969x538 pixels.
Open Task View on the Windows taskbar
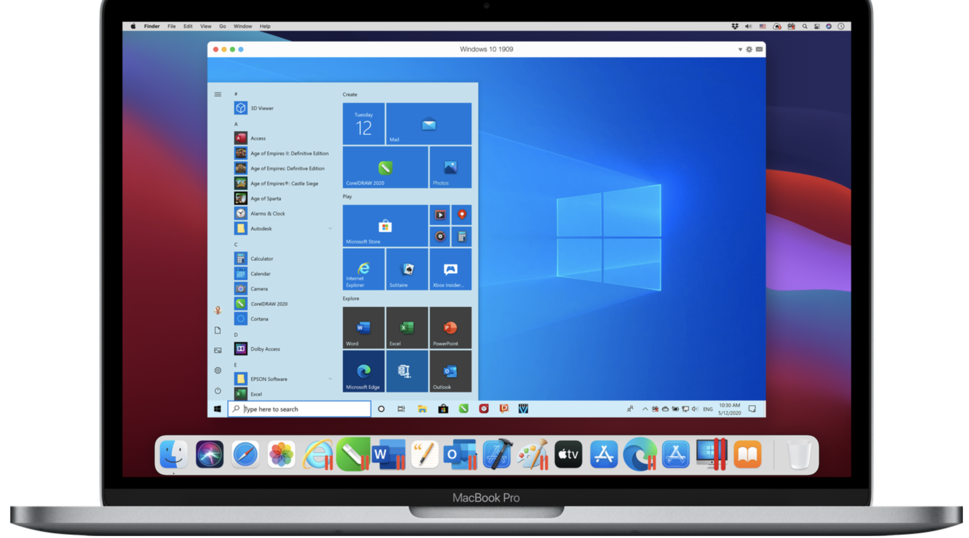(x=401, y=409)
